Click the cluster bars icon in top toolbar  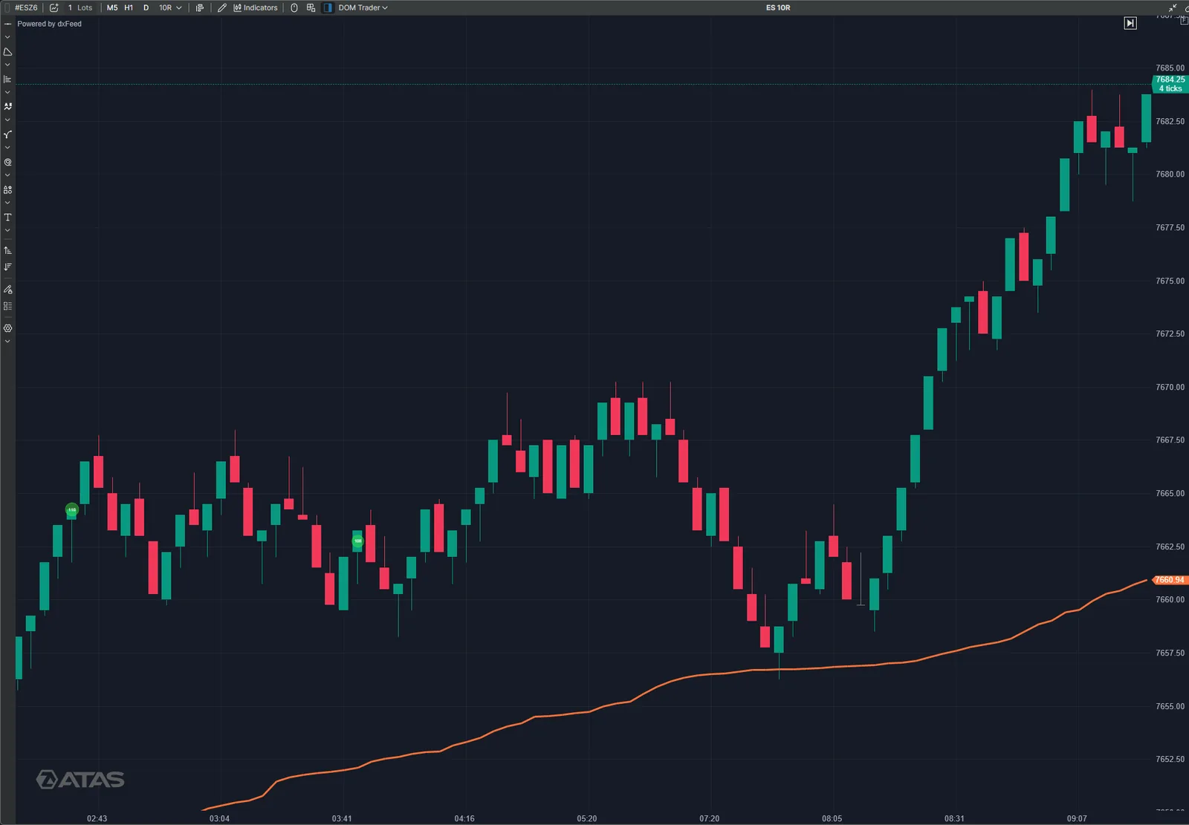(x=199, y=7)
